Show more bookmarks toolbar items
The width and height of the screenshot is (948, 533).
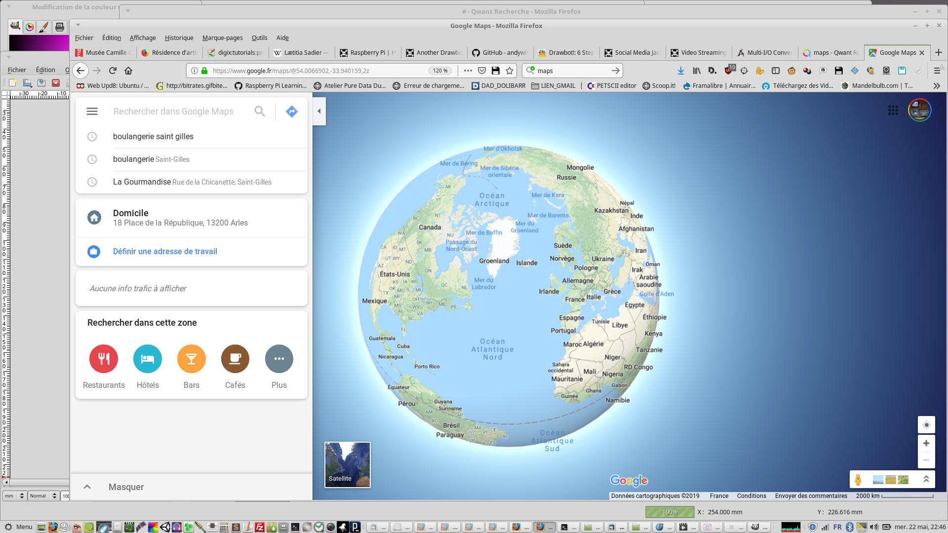click(937, 86)
